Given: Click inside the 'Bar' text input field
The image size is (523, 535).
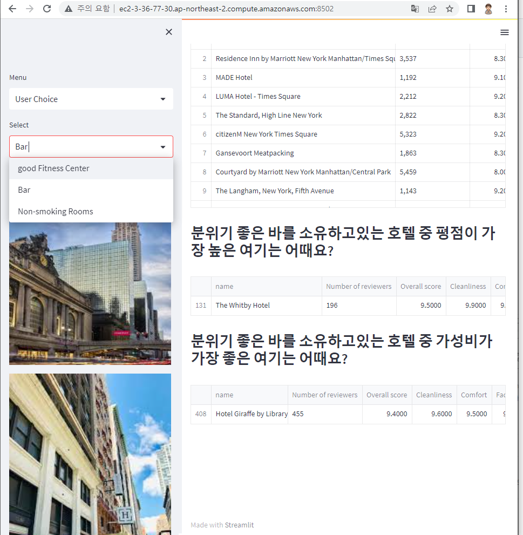Looking at the screenshot, I should (81, 146).
